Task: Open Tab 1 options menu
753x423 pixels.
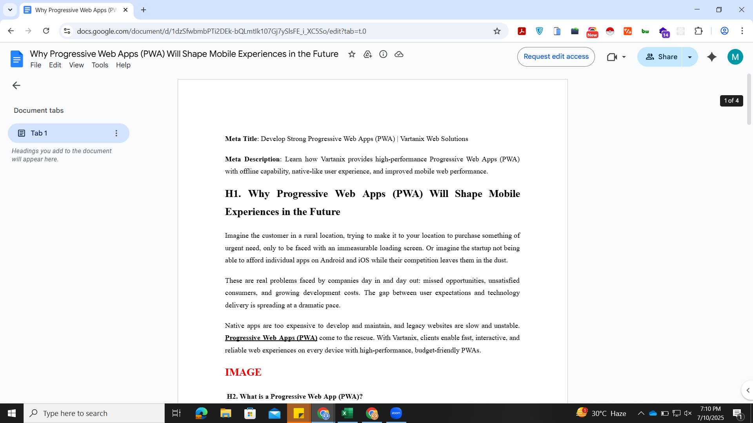Action: [116, 134]
